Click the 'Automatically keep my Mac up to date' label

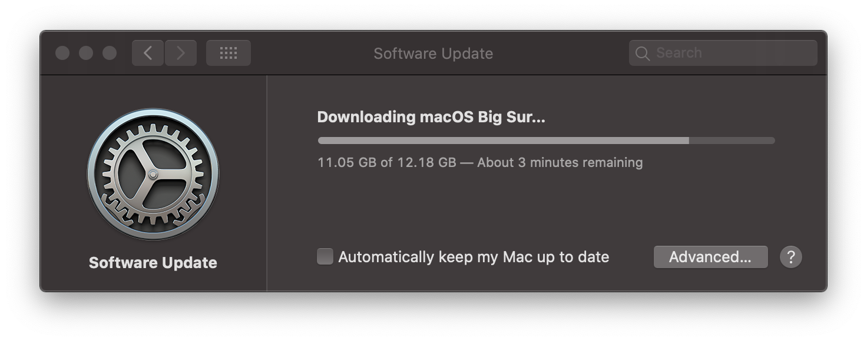474,257
